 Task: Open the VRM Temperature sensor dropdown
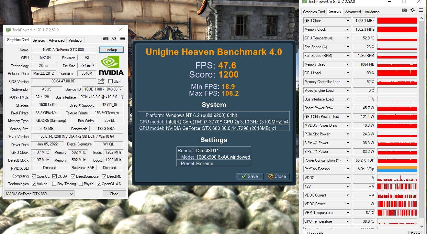[x=348, y=213]
